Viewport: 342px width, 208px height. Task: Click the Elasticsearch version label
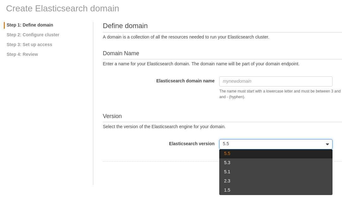pyautogui.click(x=192, y=144)
